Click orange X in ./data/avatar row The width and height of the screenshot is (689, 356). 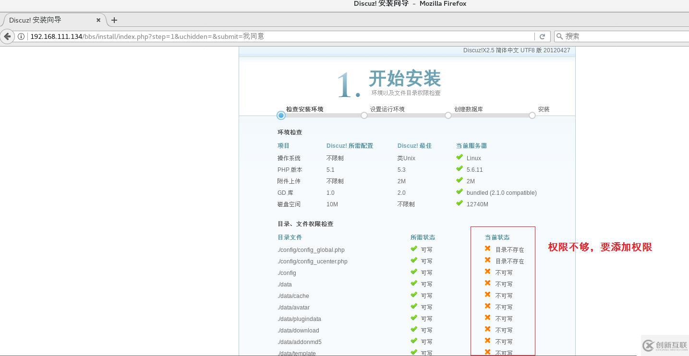487,306
